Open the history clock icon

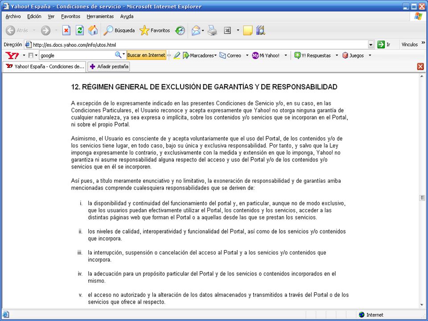180,31
